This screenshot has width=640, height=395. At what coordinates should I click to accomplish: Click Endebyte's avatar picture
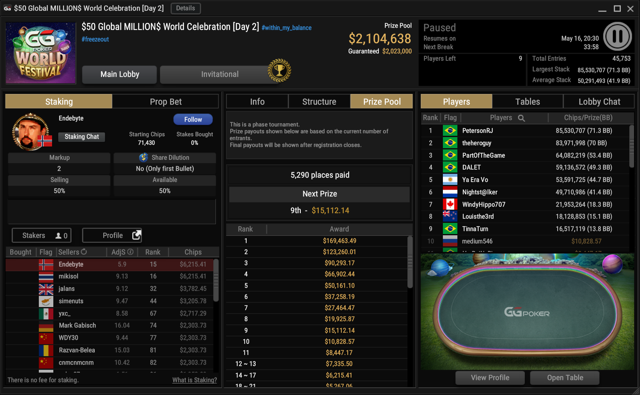pyautogui.click(x=30, y=132)
